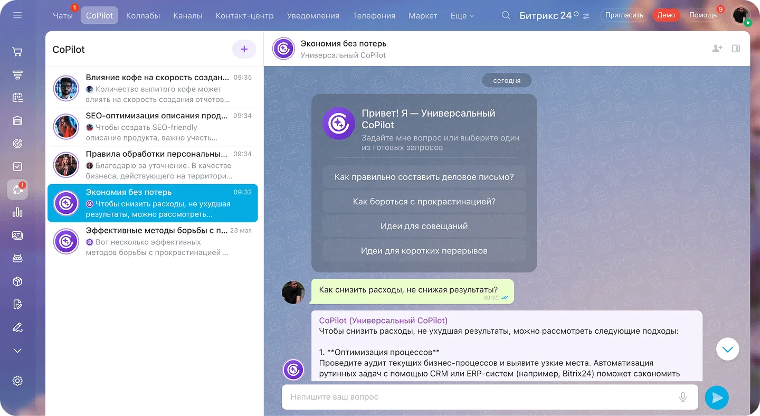
Task: Click the settings gear in sidebar
Action: tap(17, 381)
